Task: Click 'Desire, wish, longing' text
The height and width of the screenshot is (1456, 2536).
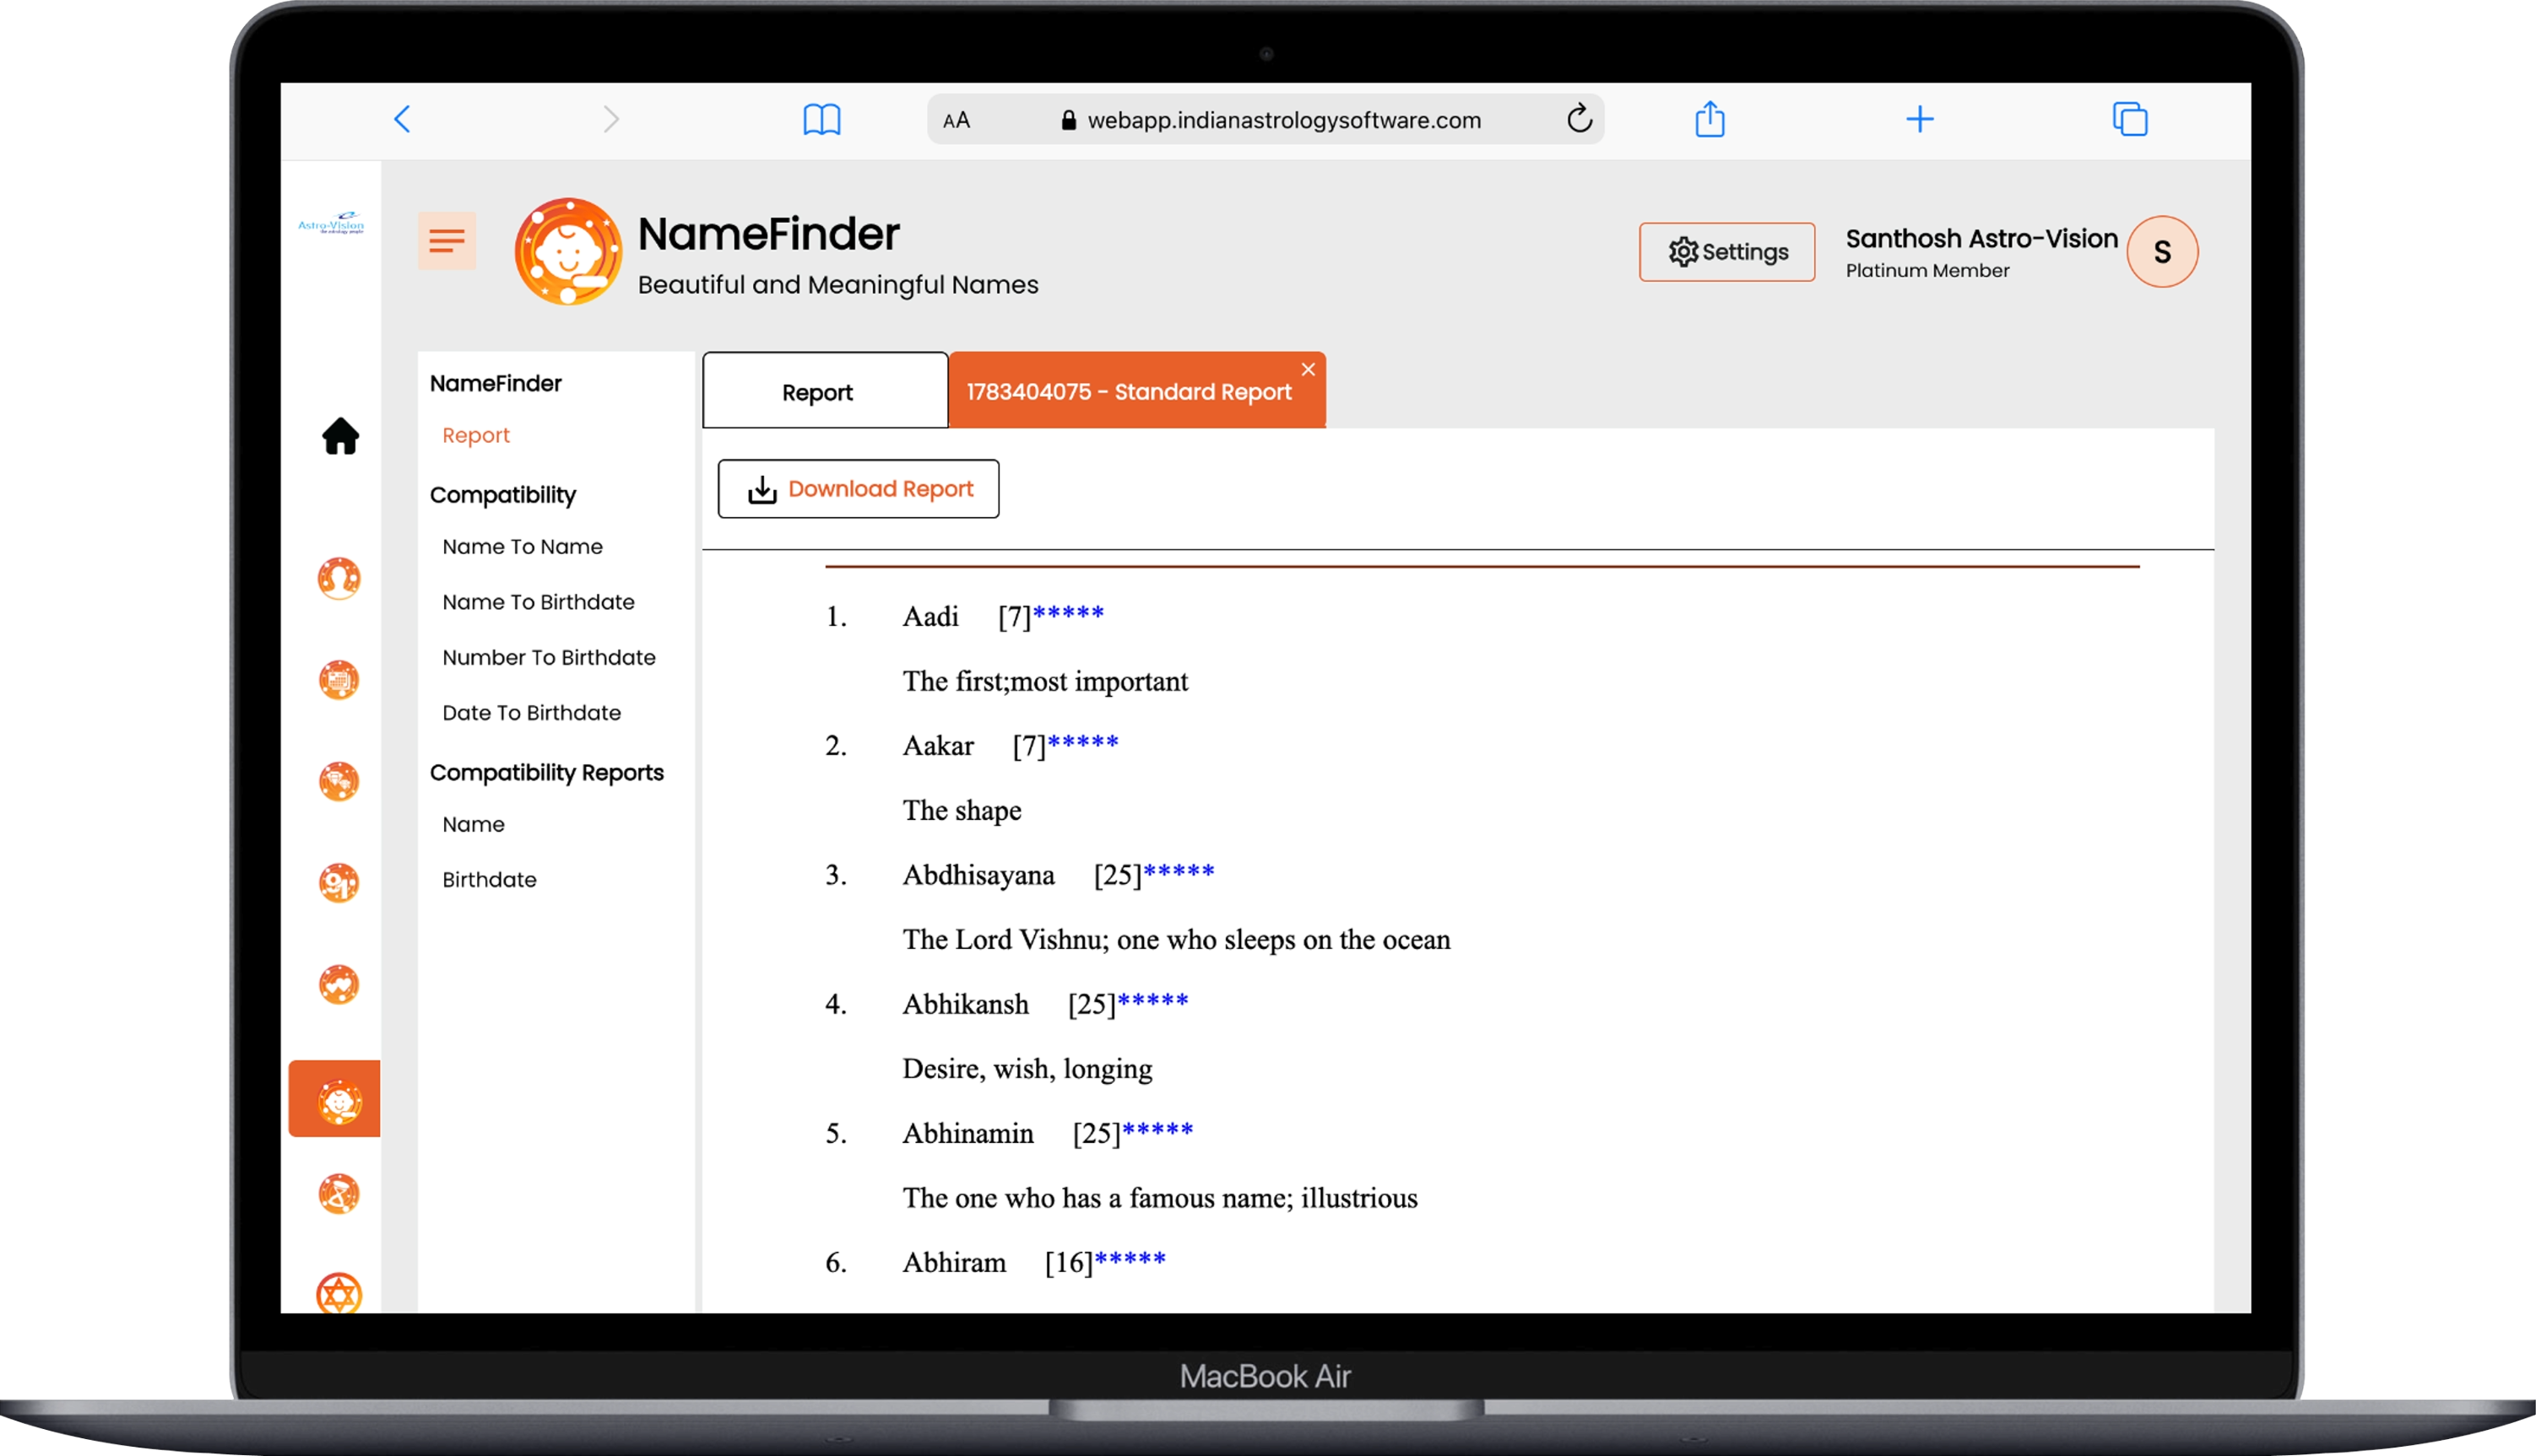Action: 1027,1069
